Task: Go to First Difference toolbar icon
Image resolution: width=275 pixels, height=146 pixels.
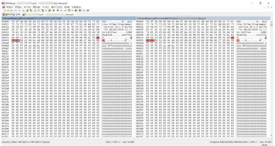Action: (x=43, y=11)
